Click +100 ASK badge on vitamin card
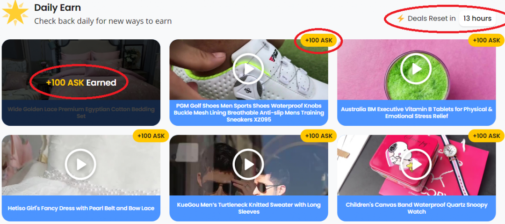505x224 pixels. 486,40
